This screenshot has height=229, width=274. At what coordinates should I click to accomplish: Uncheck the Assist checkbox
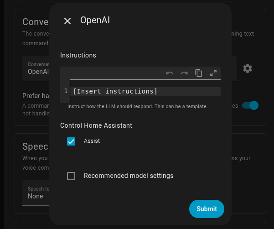[x=71, y=141]
